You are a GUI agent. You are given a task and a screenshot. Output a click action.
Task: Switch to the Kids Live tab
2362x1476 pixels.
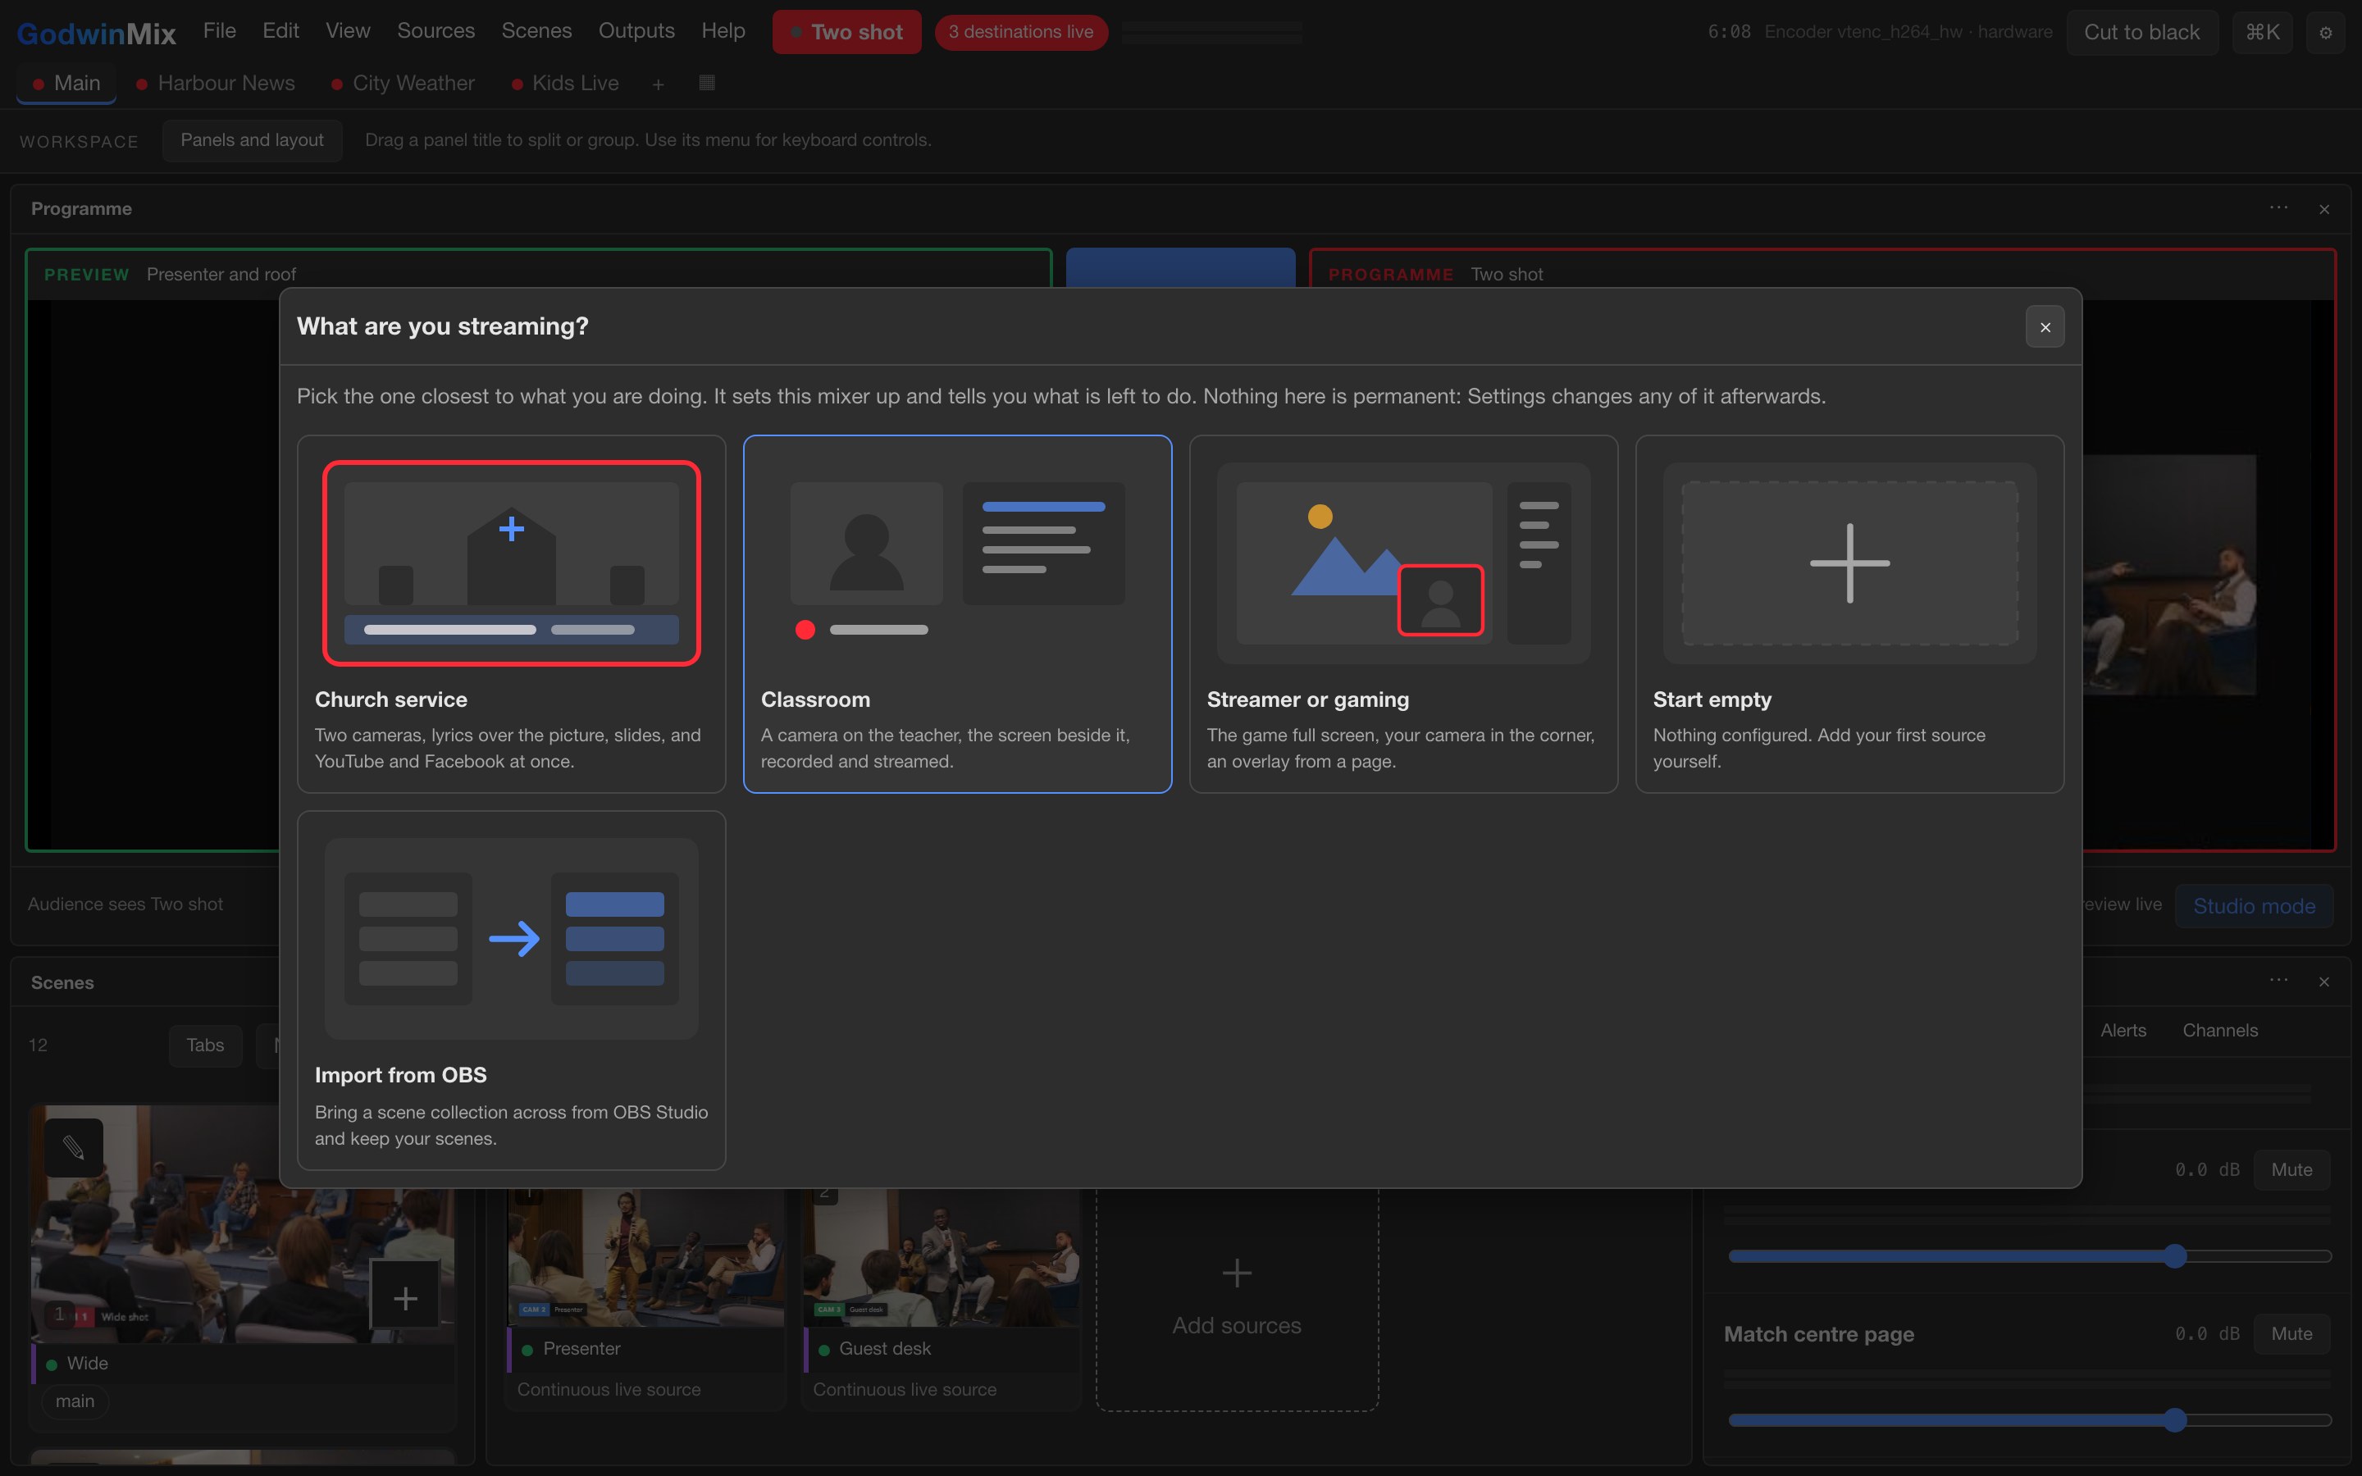pyautogui.click(x=565, y=84)
